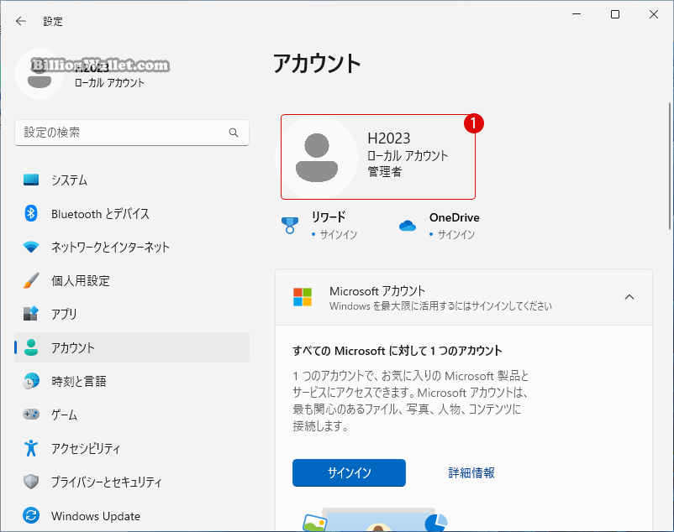Click the 設定 title text

pos(53,22)
